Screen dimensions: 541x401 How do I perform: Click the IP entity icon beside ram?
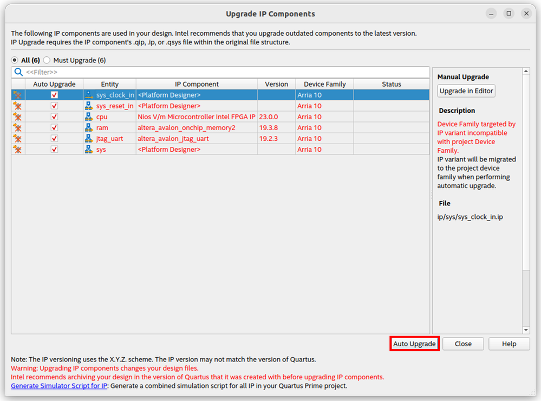click(89, 127)
